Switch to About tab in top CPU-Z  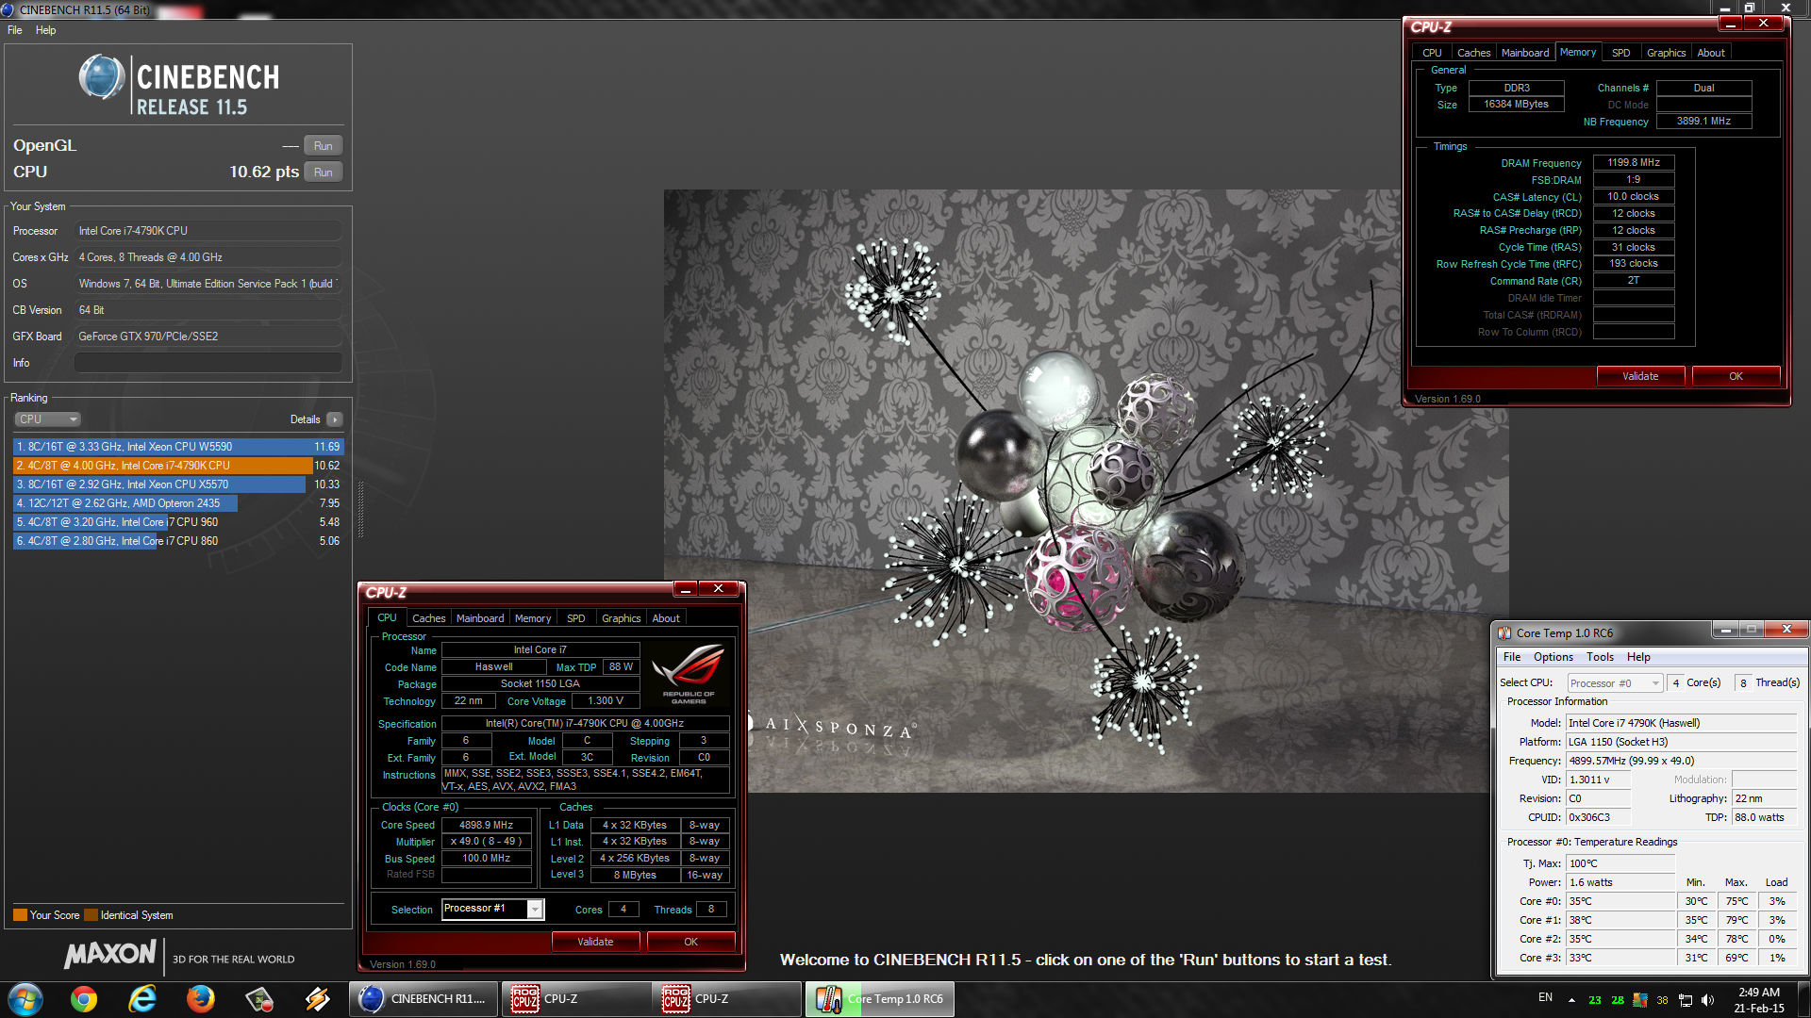[1711, 53]
